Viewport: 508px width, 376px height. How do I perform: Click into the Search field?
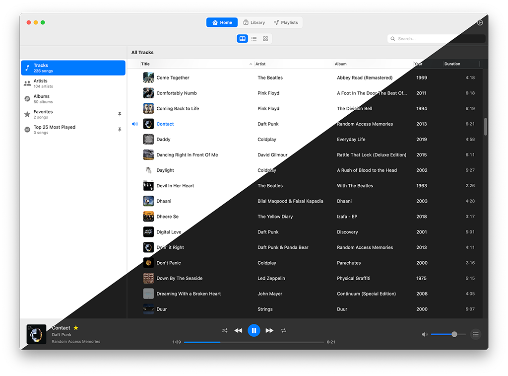pyautogui.click(x=436, y=39)
